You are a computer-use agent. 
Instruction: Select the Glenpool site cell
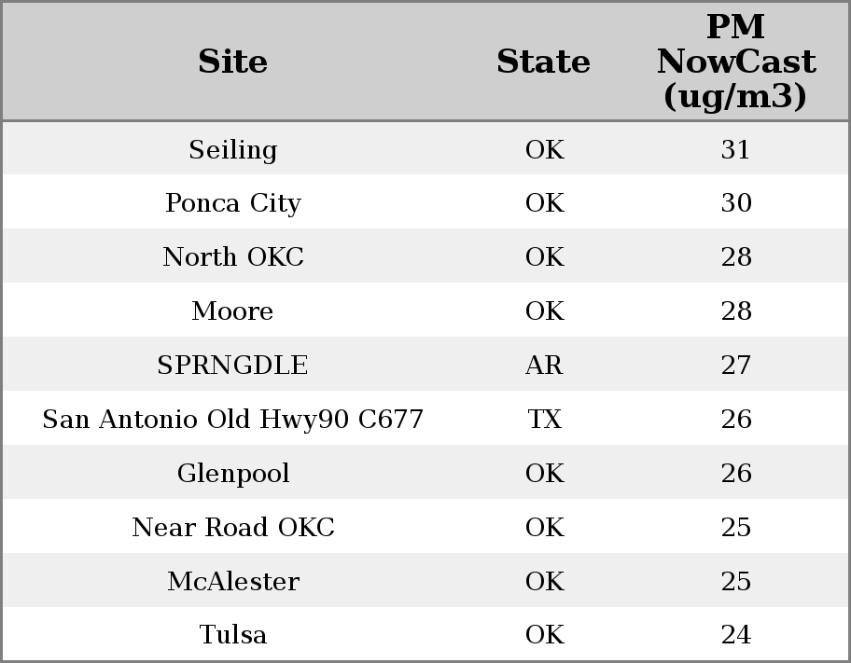click(x=232, y=474)
